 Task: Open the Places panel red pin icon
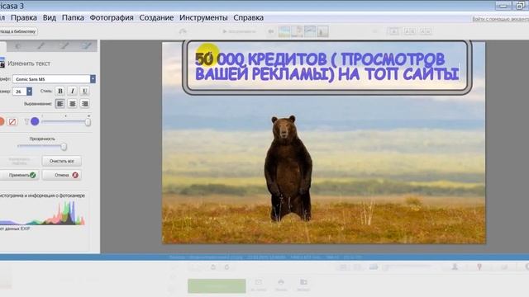479,266
